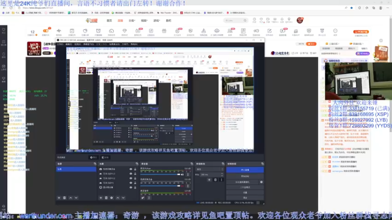Expand Douyu 分类 navigation dropdown
This screenshot has height=220, width=392.
click(132, 21)
